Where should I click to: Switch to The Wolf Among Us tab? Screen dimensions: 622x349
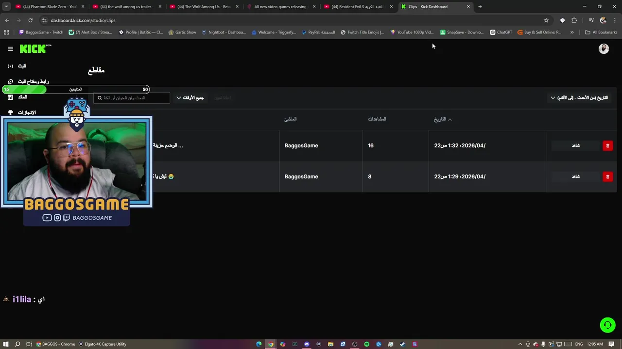(x=204, y=7)
